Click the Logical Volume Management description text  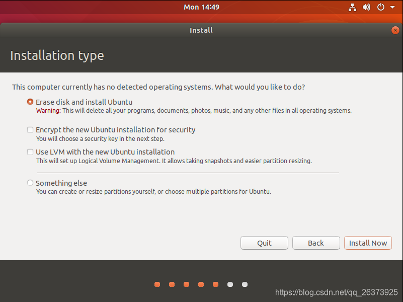tap(174, 161)
